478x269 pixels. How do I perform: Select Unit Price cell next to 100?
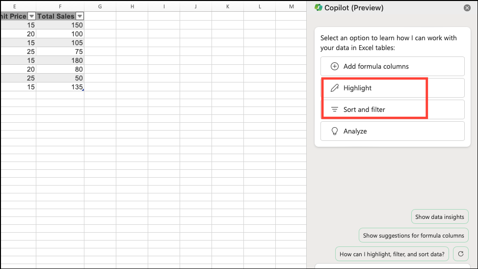tap(18, 34)
